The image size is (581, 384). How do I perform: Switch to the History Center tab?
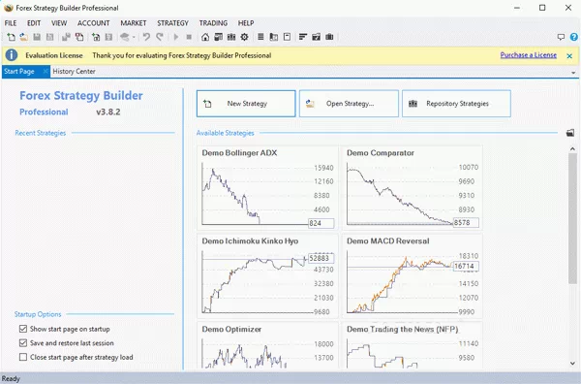75,71
